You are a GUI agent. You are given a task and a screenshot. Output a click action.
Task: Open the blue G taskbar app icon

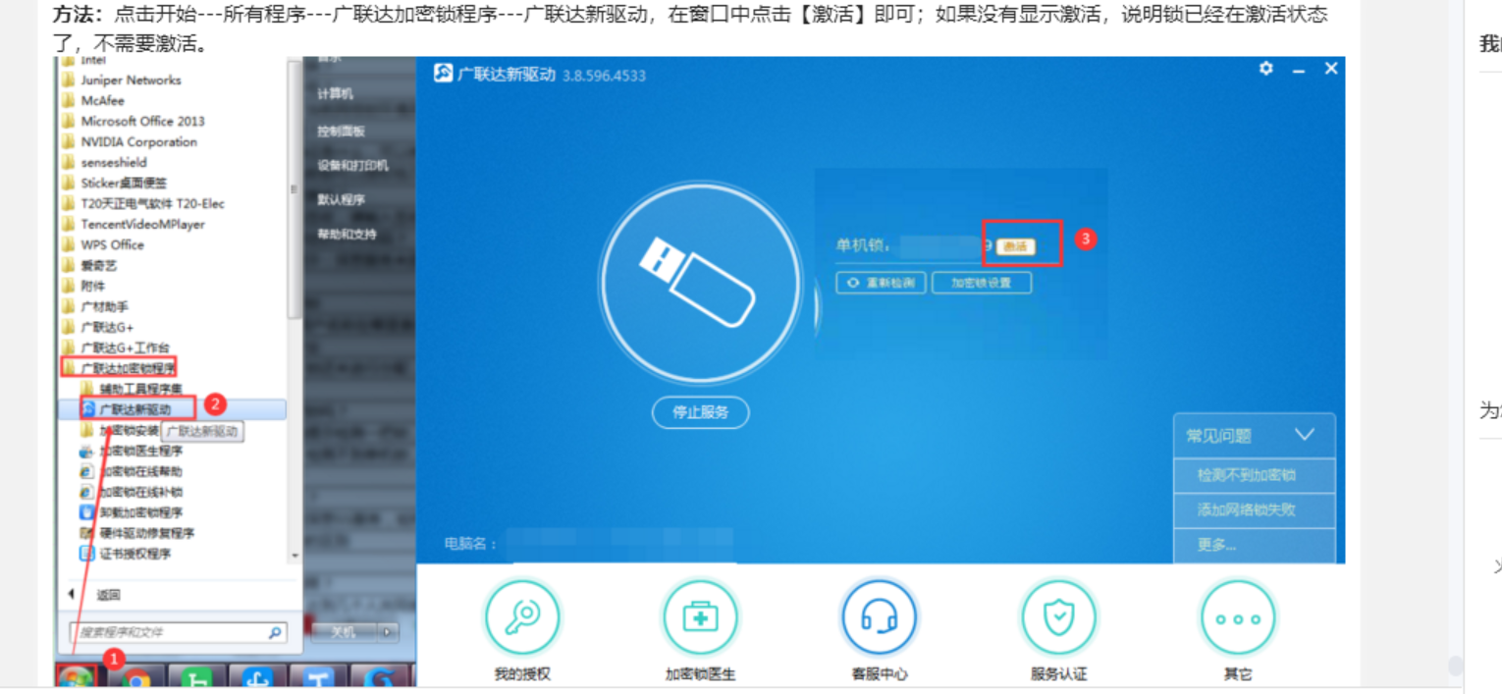[381, 679]
